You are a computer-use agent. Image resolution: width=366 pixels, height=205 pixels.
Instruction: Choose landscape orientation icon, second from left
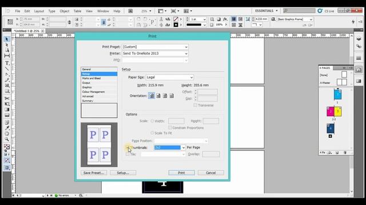coord(158,96)
